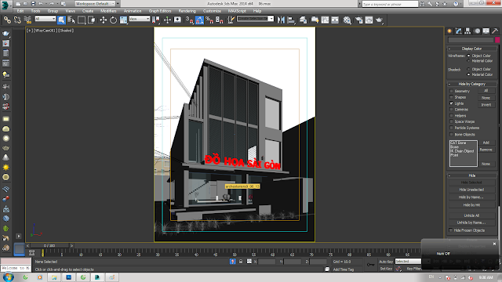Toggle the Angle Snap tool
The image size is (502, 282).
point(199,20)
